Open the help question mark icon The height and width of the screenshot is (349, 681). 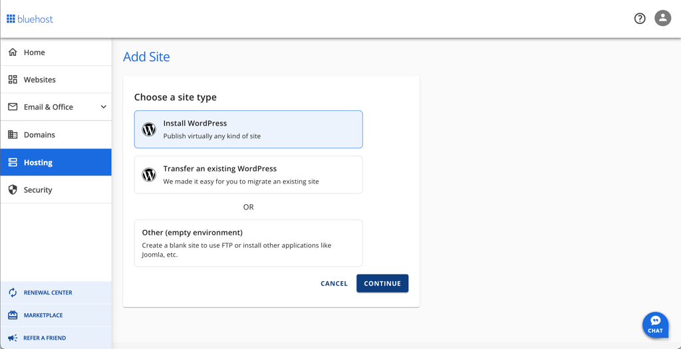[x=640, y=18]
